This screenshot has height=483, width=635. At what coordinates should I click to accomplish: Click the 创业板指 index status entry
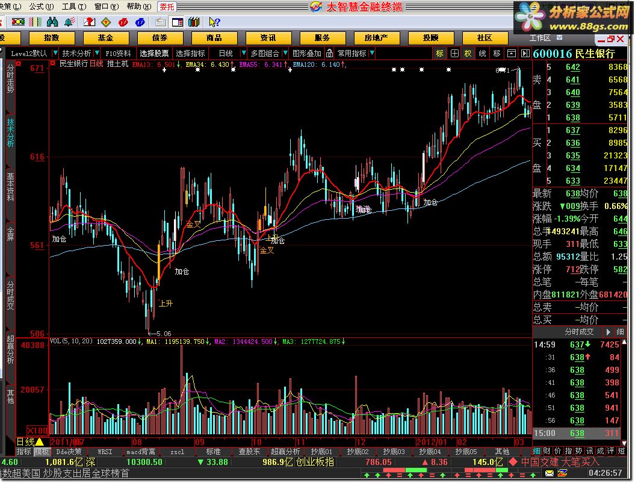(315, 462)
